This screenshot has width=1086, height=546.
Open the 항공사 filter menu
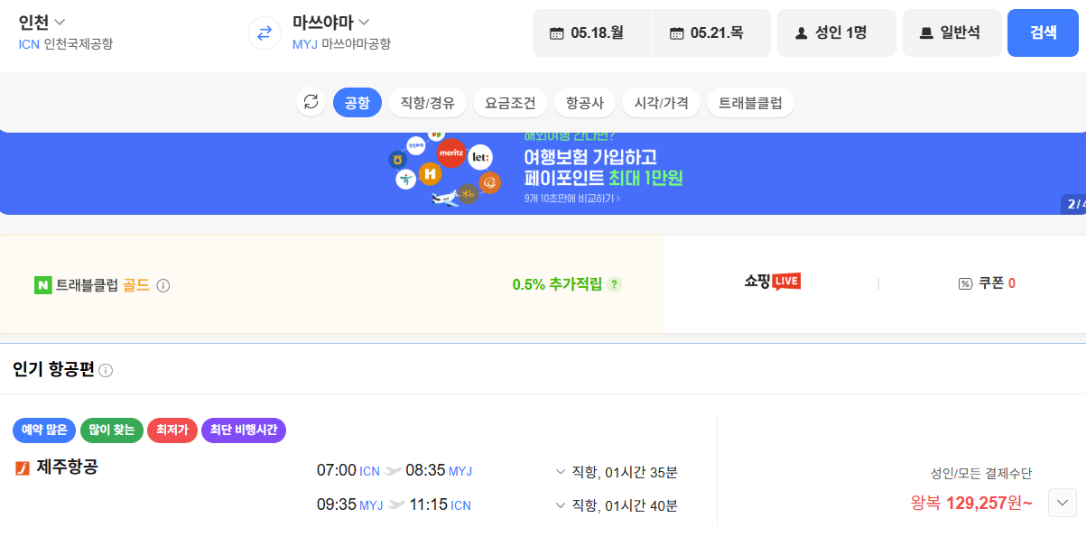585,102
